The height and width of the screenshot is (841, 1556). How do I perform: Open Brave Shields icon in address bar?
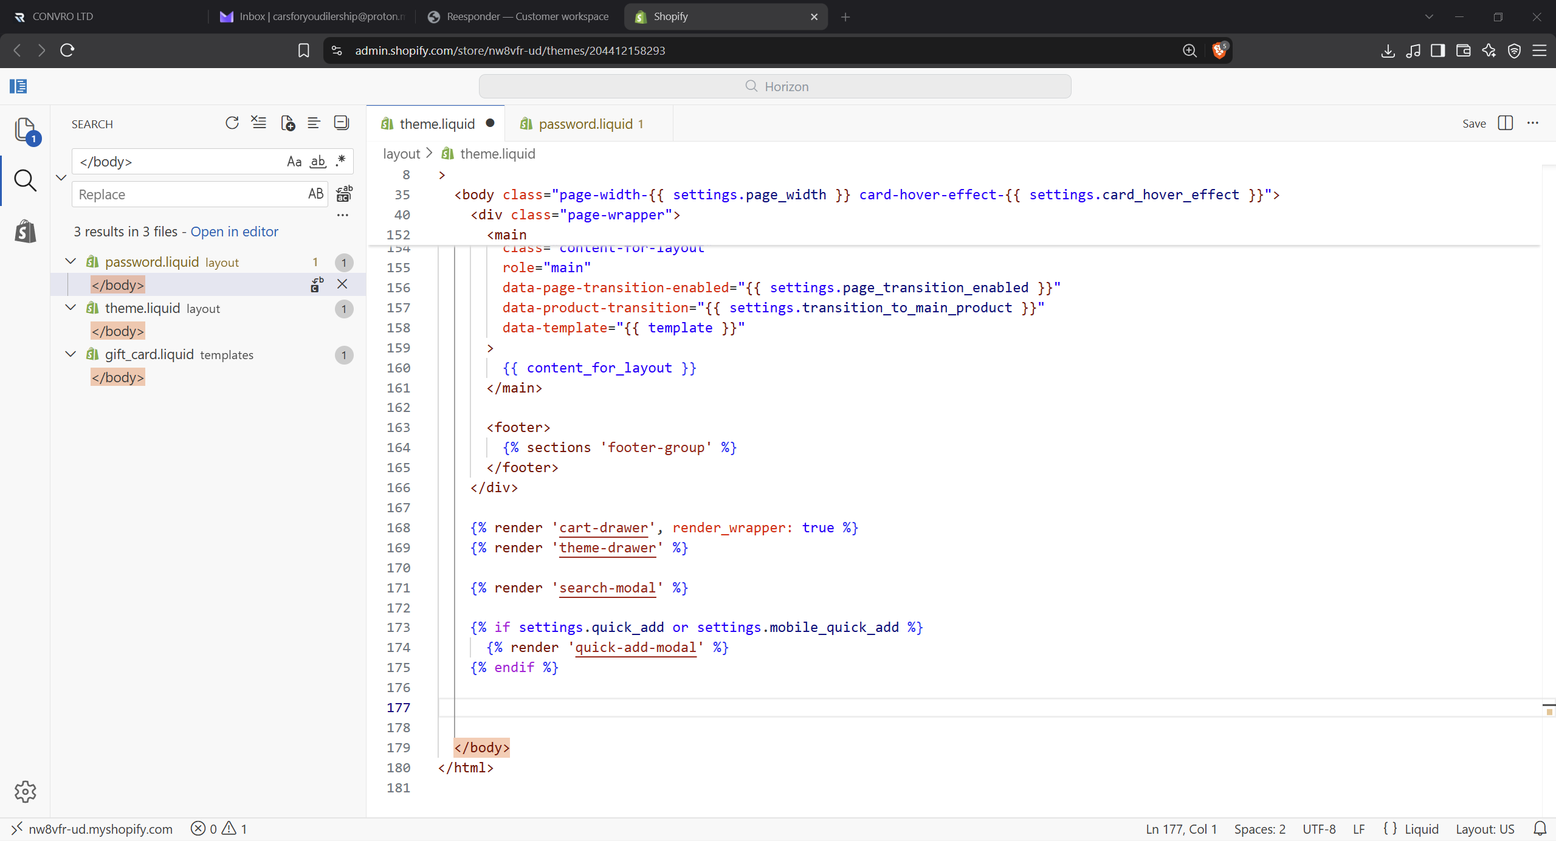point(1219,50)
